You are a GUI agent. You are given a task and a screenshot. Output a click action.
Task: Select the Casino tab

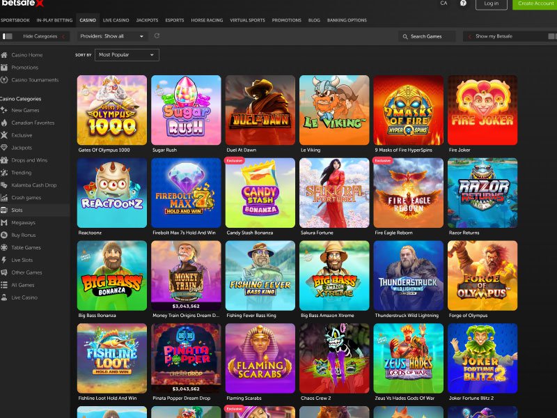[88, 20]
